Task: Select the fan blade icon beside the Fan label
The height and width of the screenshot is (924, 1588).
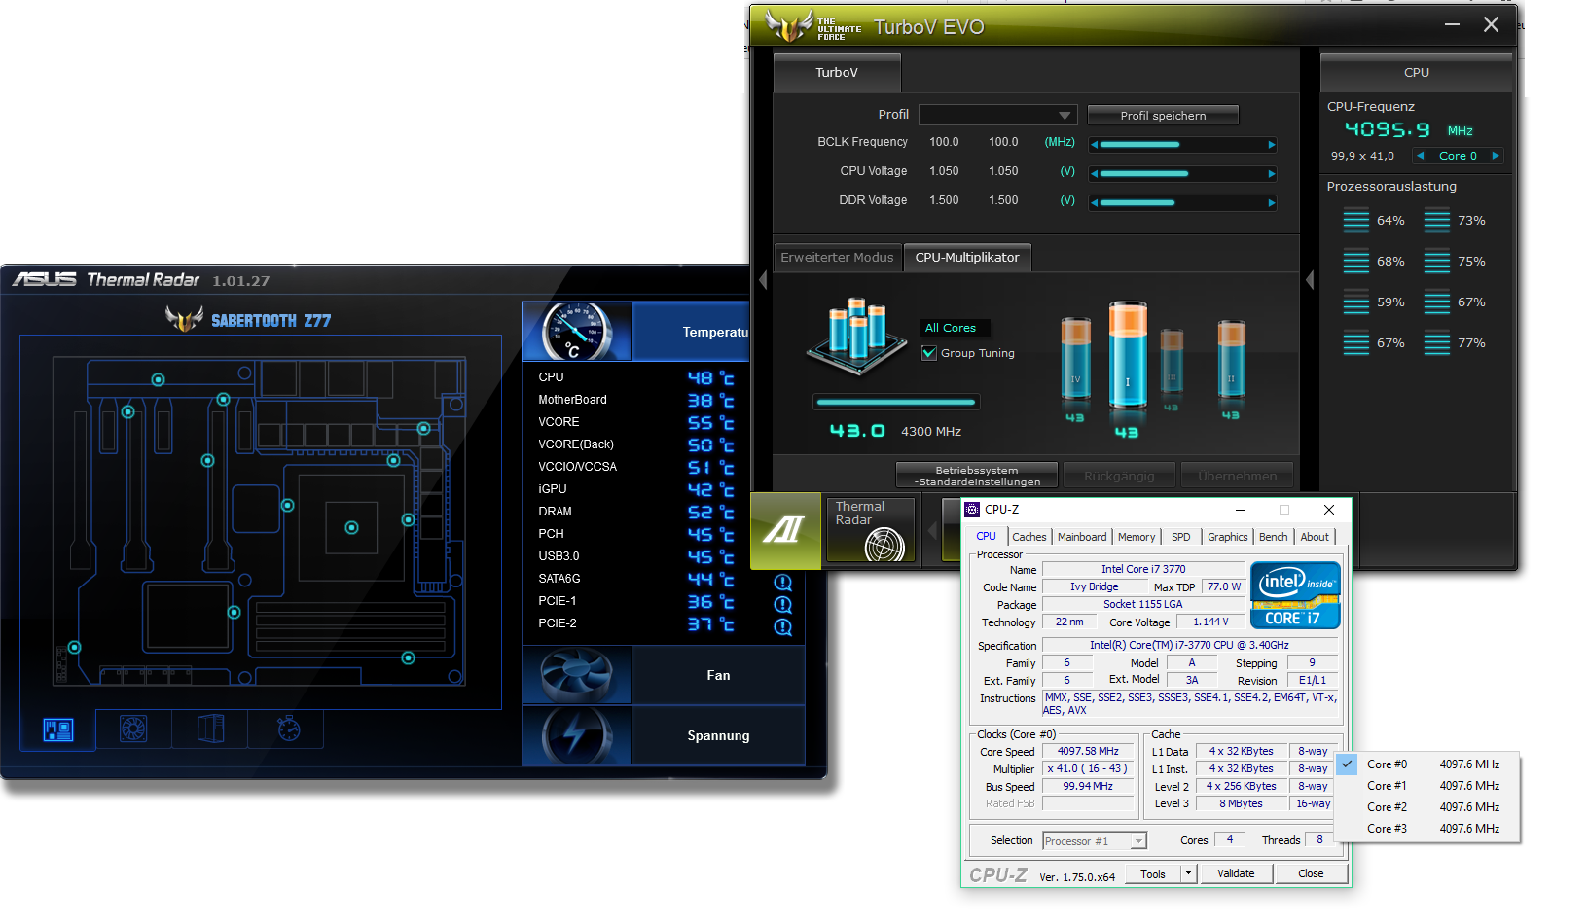Action: 577,675
